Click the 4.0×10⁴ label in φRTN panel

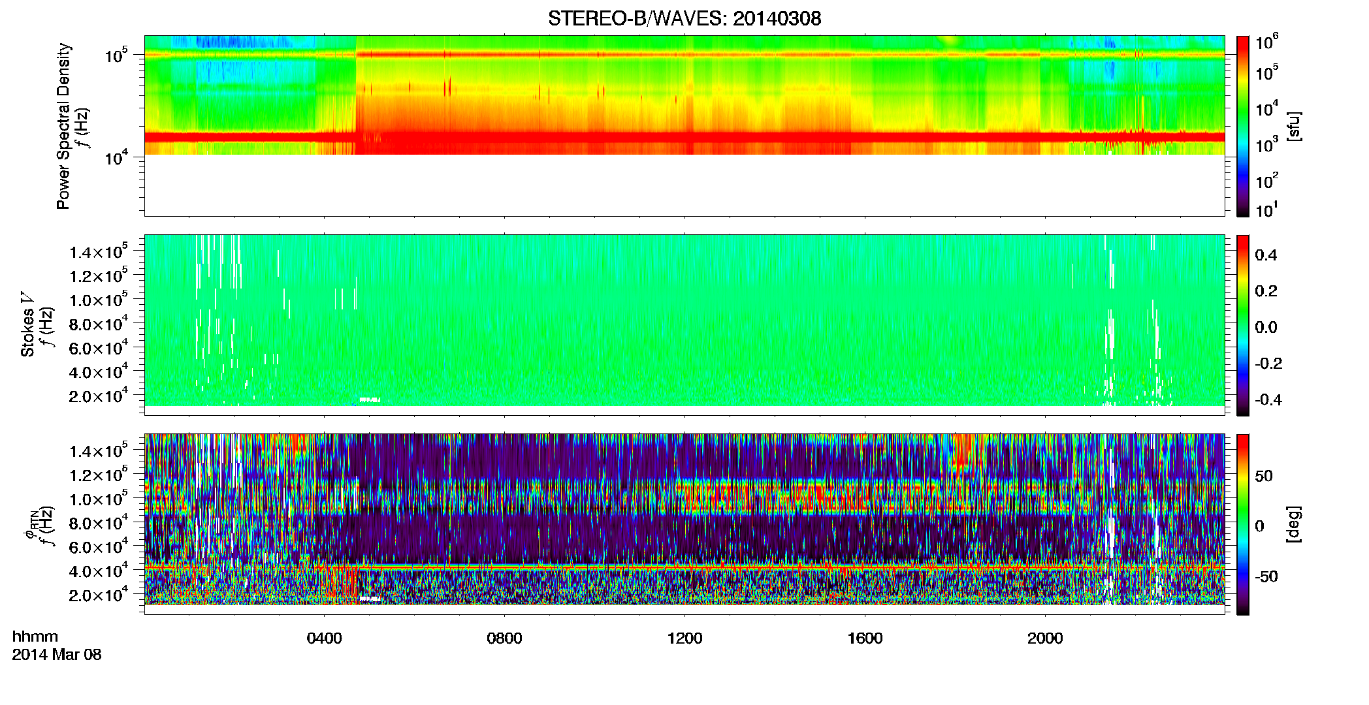[x=98, y=571]
